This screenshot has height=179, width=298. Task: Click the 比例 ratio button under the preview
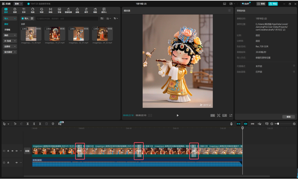(225, 115)
